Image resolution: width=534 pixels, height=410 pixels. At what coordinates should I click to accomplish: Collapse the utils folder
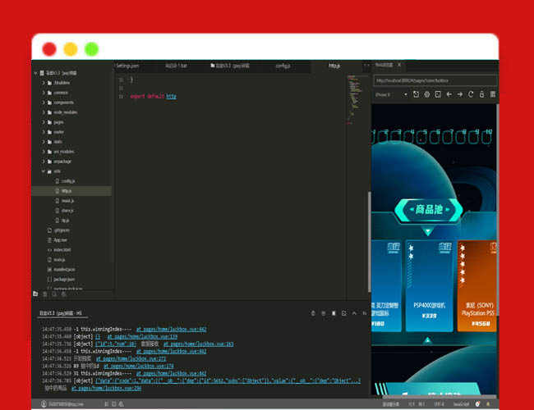pyautogui.click(x=44, y=171)
